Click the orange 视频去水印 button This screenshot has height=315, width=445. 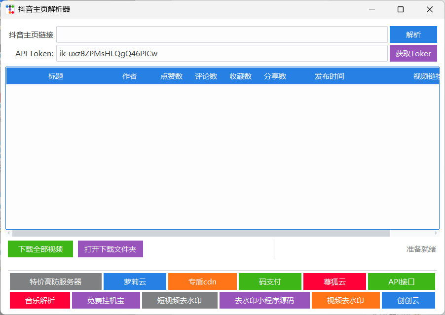point(346,300)
